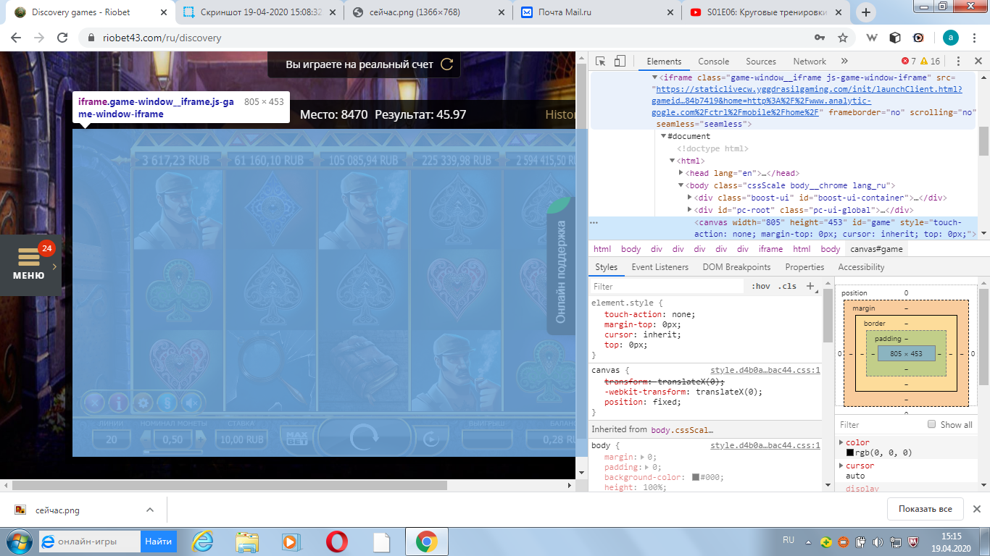Open the Event Listeners tab

(x=660, y=267)
